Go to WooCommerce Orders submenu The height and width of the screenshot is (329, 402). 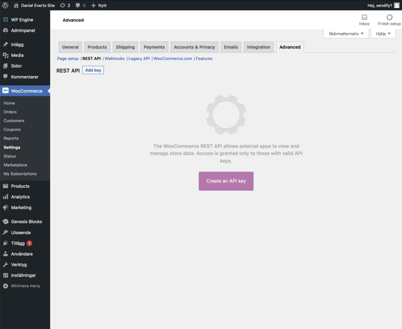click(x=10, y=112)
